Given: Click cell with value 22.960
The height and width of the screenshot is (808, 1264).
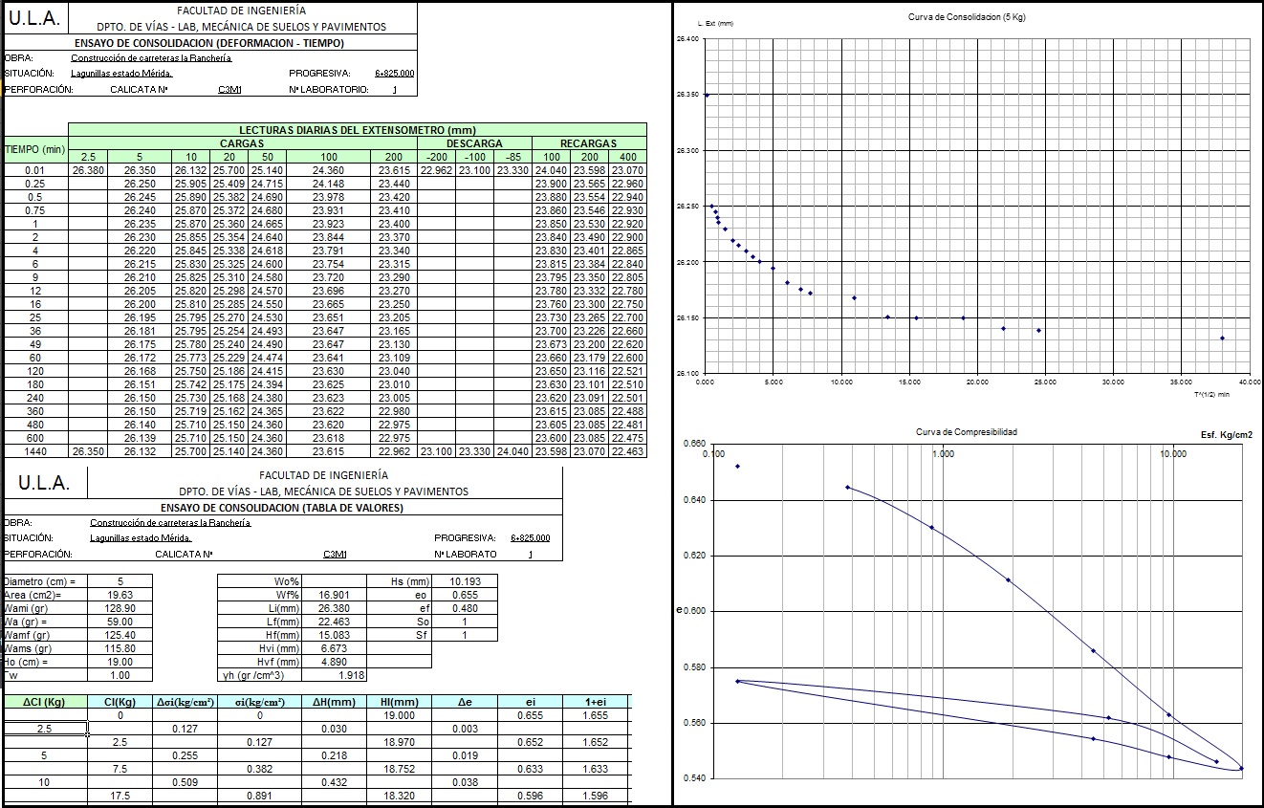Looking at the screenshot, I should coord(628,184).
